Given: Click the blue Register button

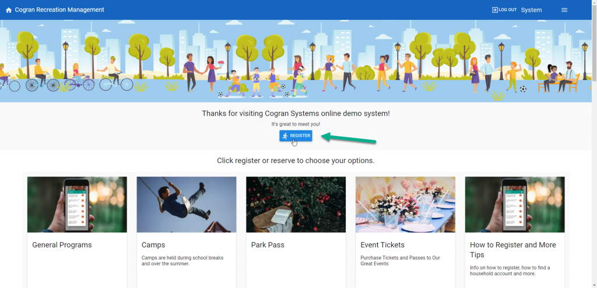Looking at the screenshot, I should (x=296, y=136).
